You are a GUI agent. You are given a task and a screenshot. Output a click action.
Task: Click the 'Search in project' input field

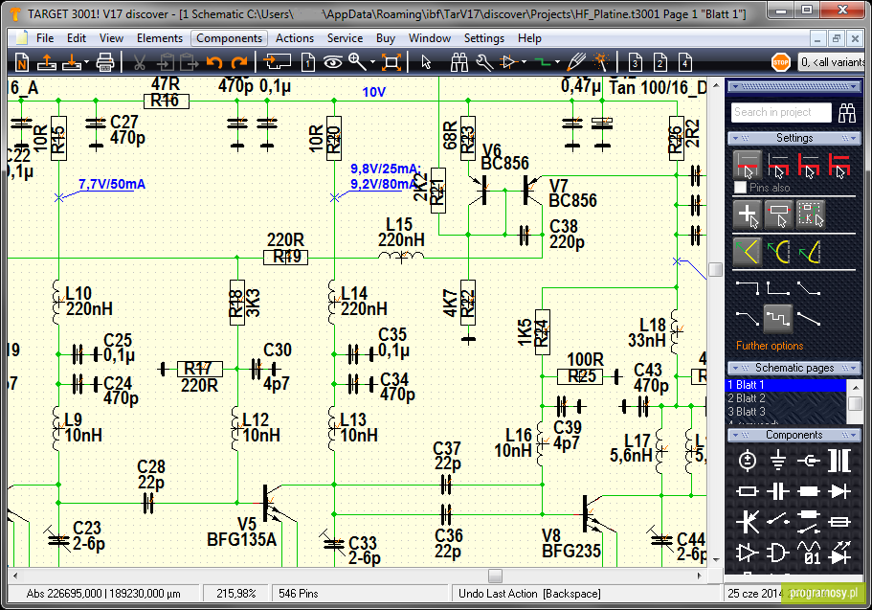tap(781, 112)
